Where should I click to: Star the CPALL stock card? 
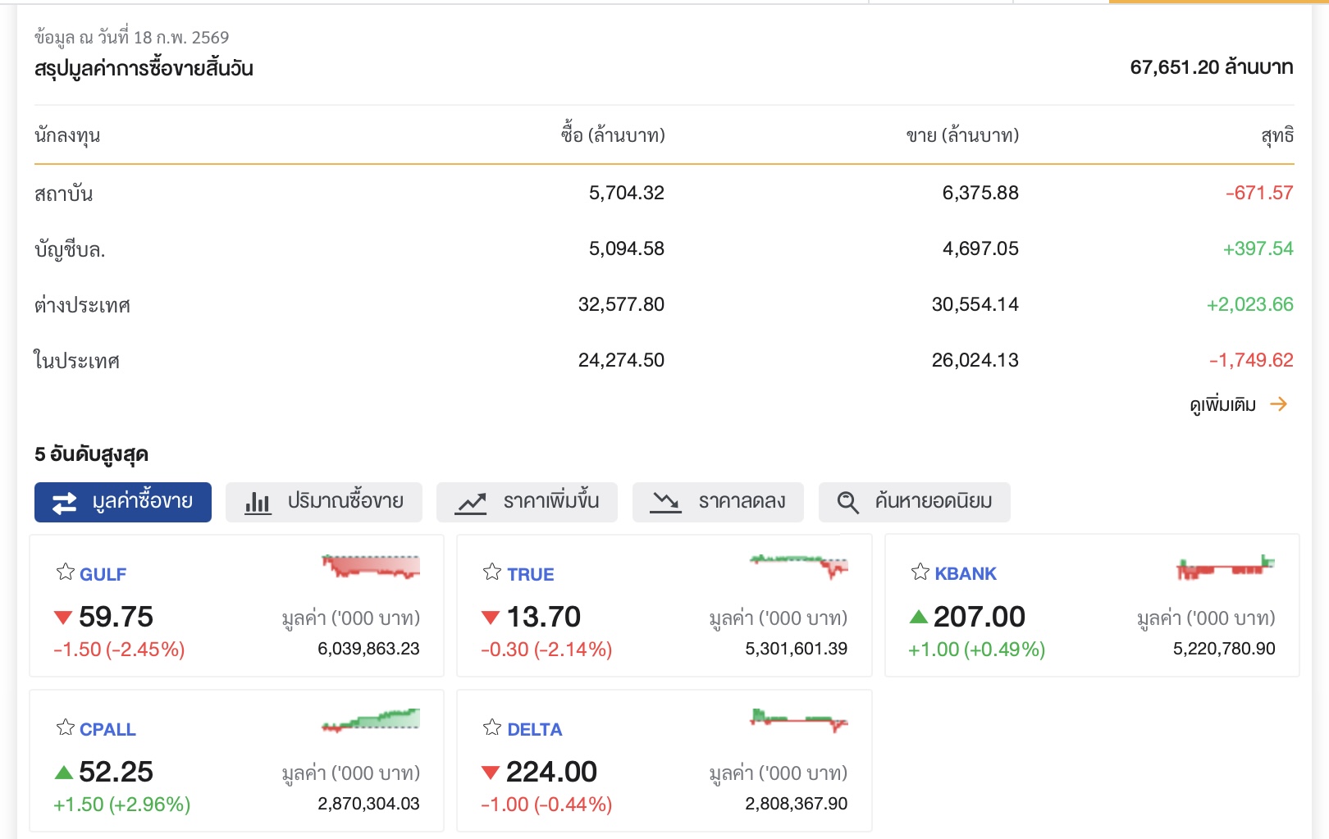(x=66, y=727)
